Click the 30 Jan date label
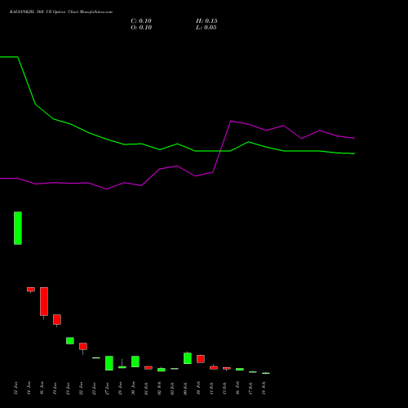The width and height of the screenshot is (408, 408). (x=133, y=388)
